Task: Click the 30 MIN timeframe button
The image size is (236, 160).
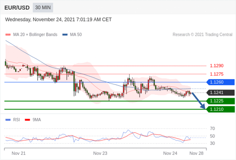Action: (x=43, y=8)
